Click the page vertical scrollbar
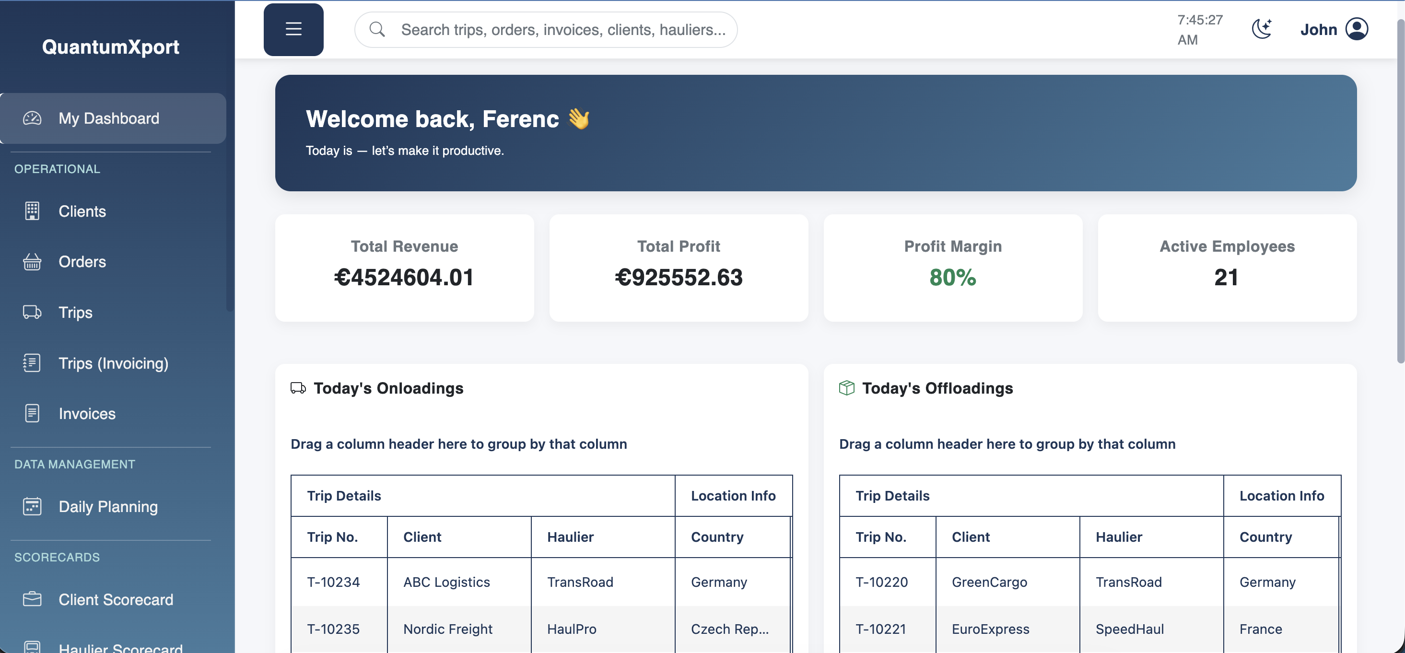 click(1400, 191)
